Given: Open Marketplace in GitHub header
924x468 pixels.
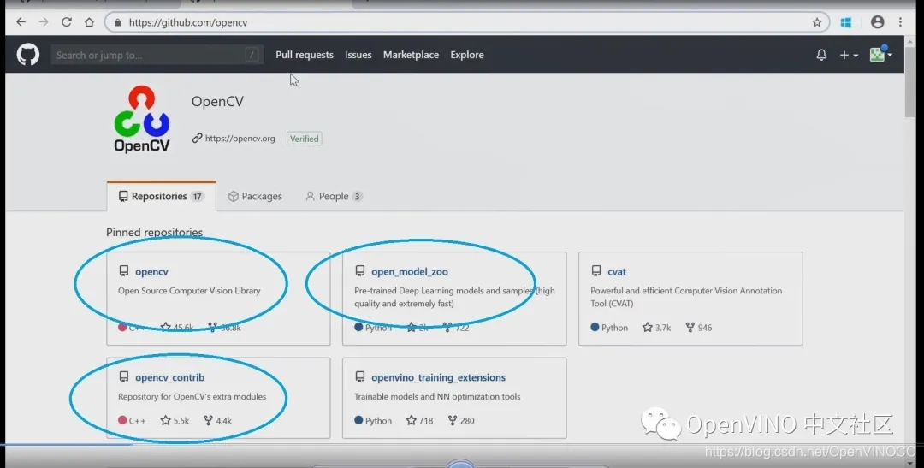Looking at the screenshot, I should pos(411,55).
